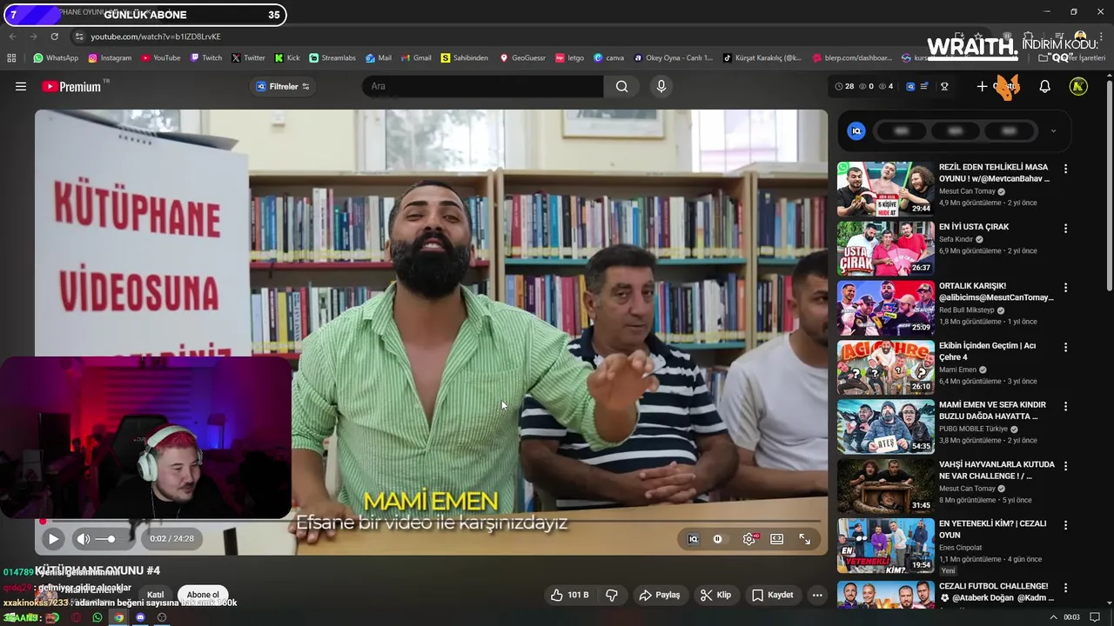This screenshot has height=626, width=1114.
Task: Create a clip with Klip
Action: 716,595
